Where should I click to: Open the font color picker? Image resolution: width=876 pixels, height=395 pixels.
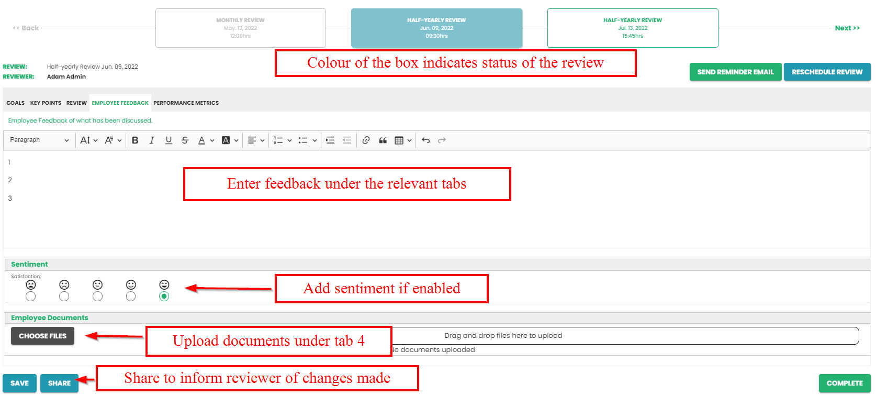[206, 140]
